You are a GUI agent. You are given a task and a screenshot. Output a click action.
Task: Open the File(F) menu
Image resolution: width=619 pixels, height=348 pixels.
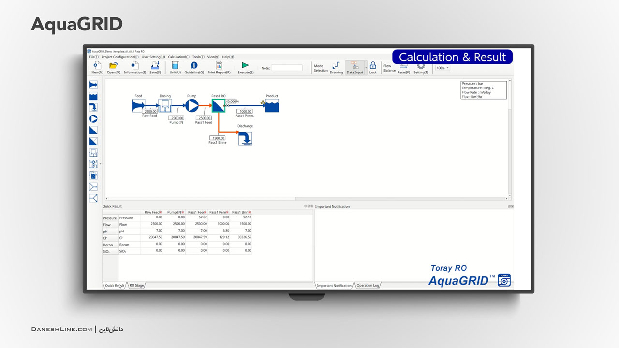94,57
